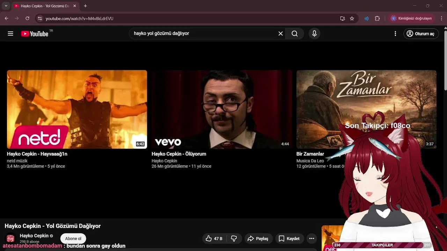The height and width of the screenshot is (251, 447).
Task: Open the netd müzik channel name
Action: [17, 161]
